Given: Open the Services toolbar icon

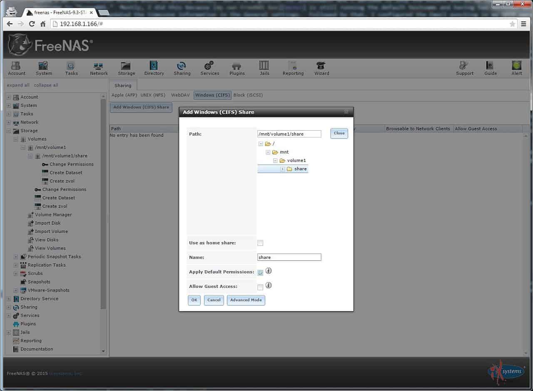Looking at the screenshot, I should 209,68.
